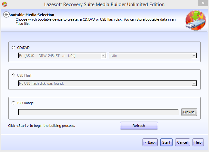
Task: Click the USB flash drive flame logo
Action: pos(196,20)
